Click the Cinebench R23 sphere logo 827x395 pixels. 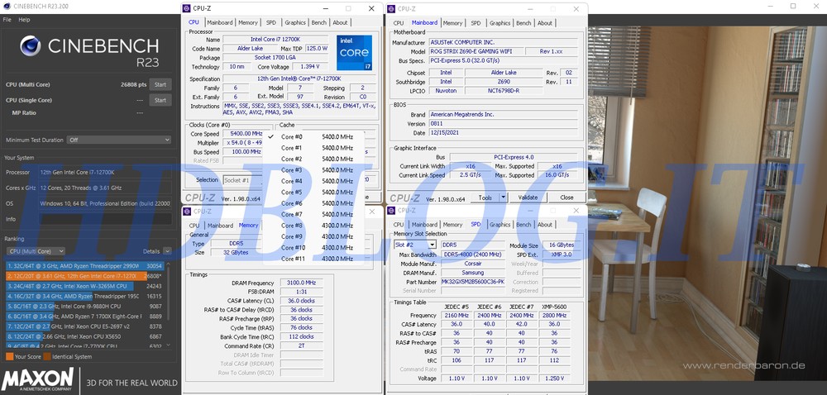(29, 46)
